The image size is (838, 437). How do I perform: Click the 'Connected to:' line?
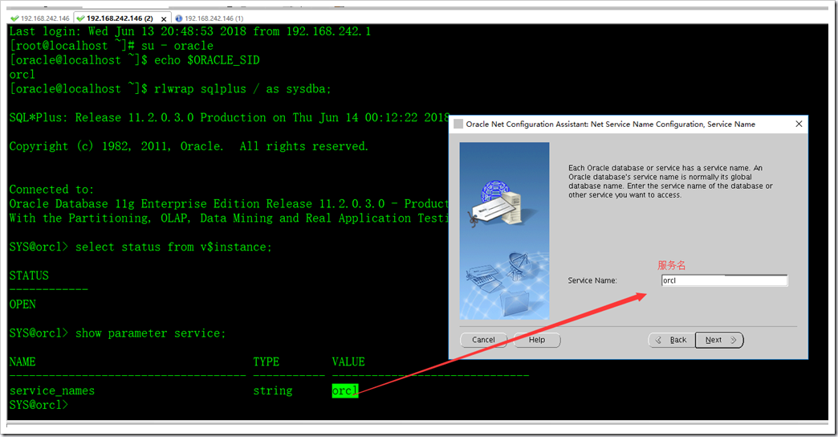51,190
